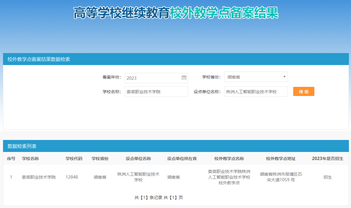Click the 设点单位名称 input field

pyautogui.click(x=256, y=92)
